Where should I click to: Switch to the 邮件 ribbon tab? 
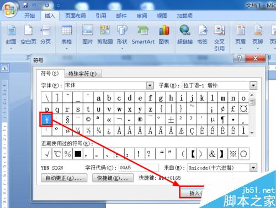click(x=121, y=15)
